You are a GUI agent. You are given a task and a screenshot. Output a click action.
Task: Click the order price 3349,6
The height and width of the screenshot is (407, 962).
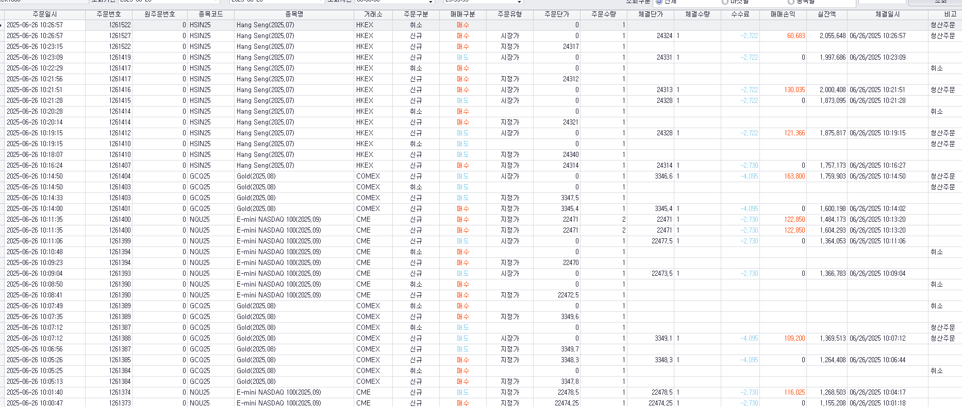point(570,317)
